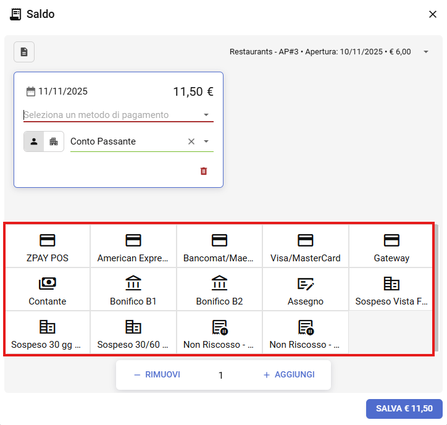Viewport: 447px width, 425px height.
Task: Toggle to company customer type
Action: pyautogui.click(x=54, y=141)
